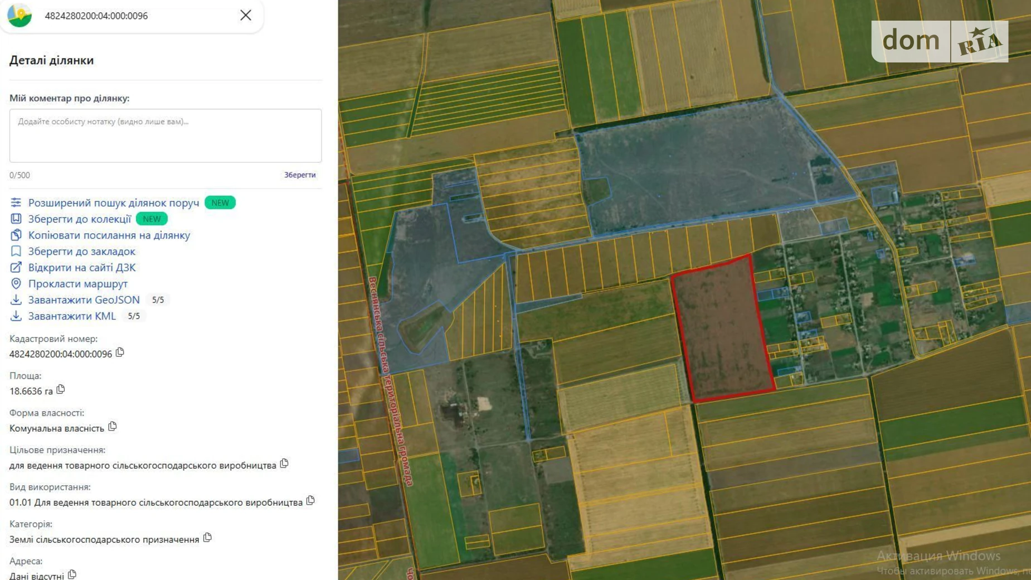The image size is (1031, 580).
Task: Click the map pin icon for route
Action: (16, 283)
